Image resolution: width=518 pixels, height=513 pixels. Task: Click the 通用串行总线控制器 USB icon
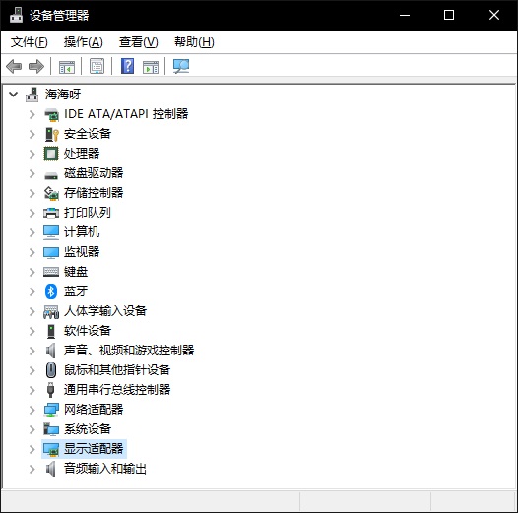pos(50,390)
